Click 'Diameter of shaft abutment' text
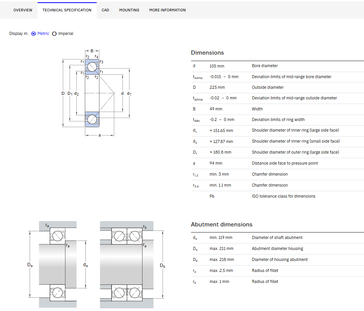Screen dimensions: 364x311 click(x=277, y=237)
